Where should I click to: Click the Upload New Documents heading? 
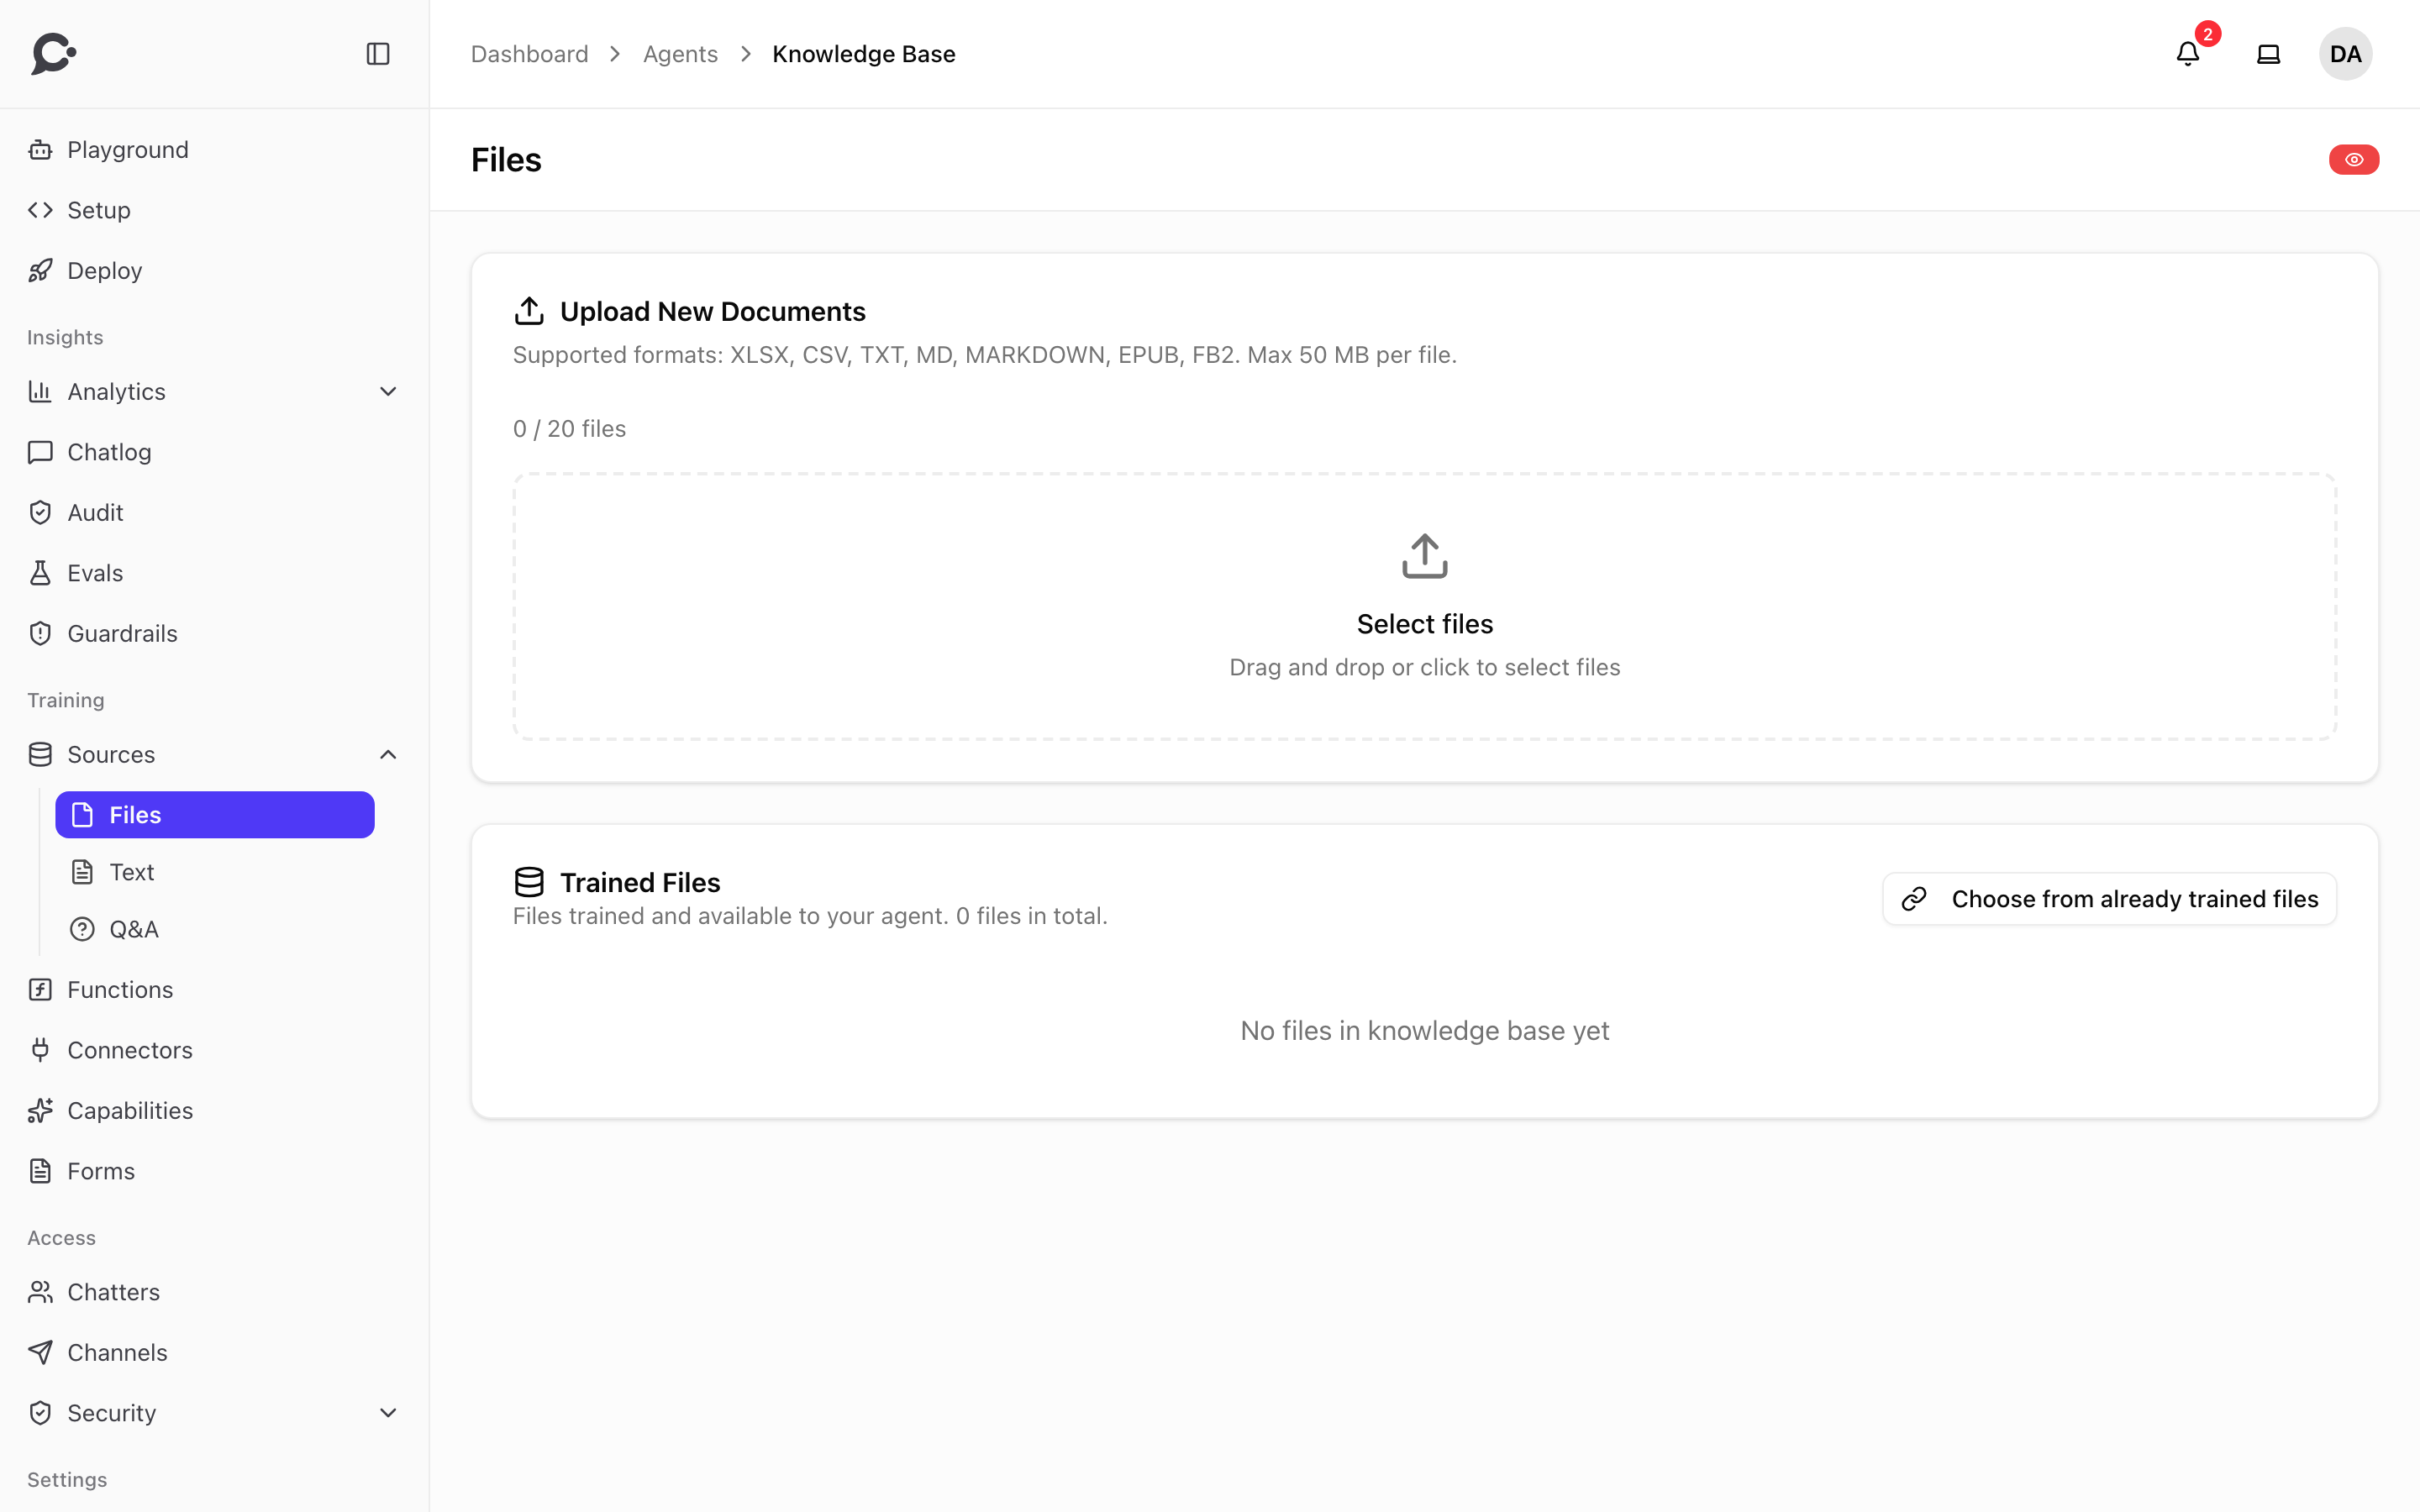[x=712, y=312]
